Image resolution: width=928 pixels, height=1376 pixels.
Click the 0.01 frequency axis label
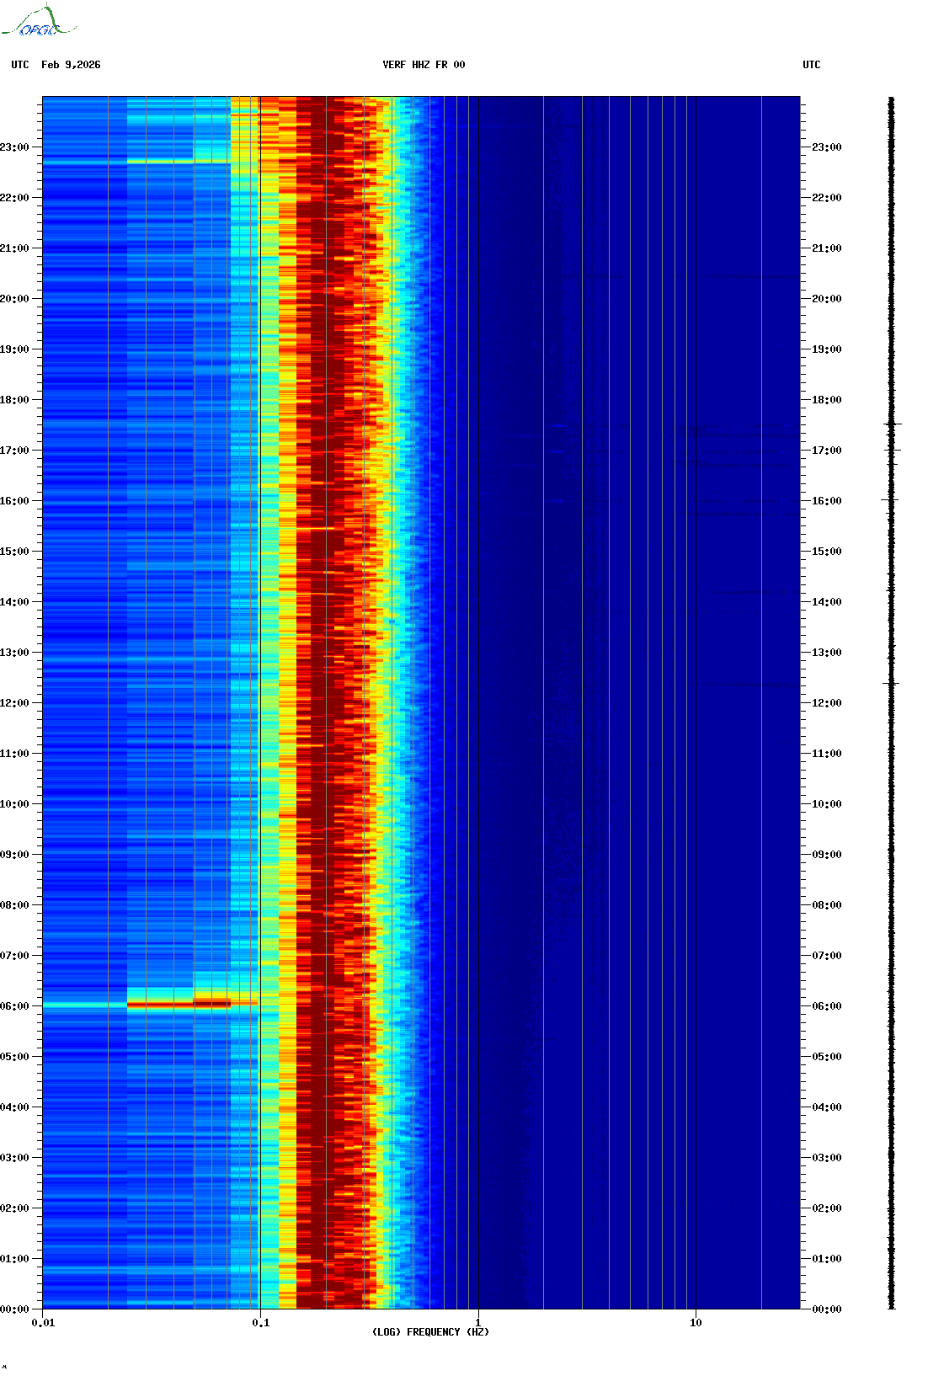pos(43,1323)
